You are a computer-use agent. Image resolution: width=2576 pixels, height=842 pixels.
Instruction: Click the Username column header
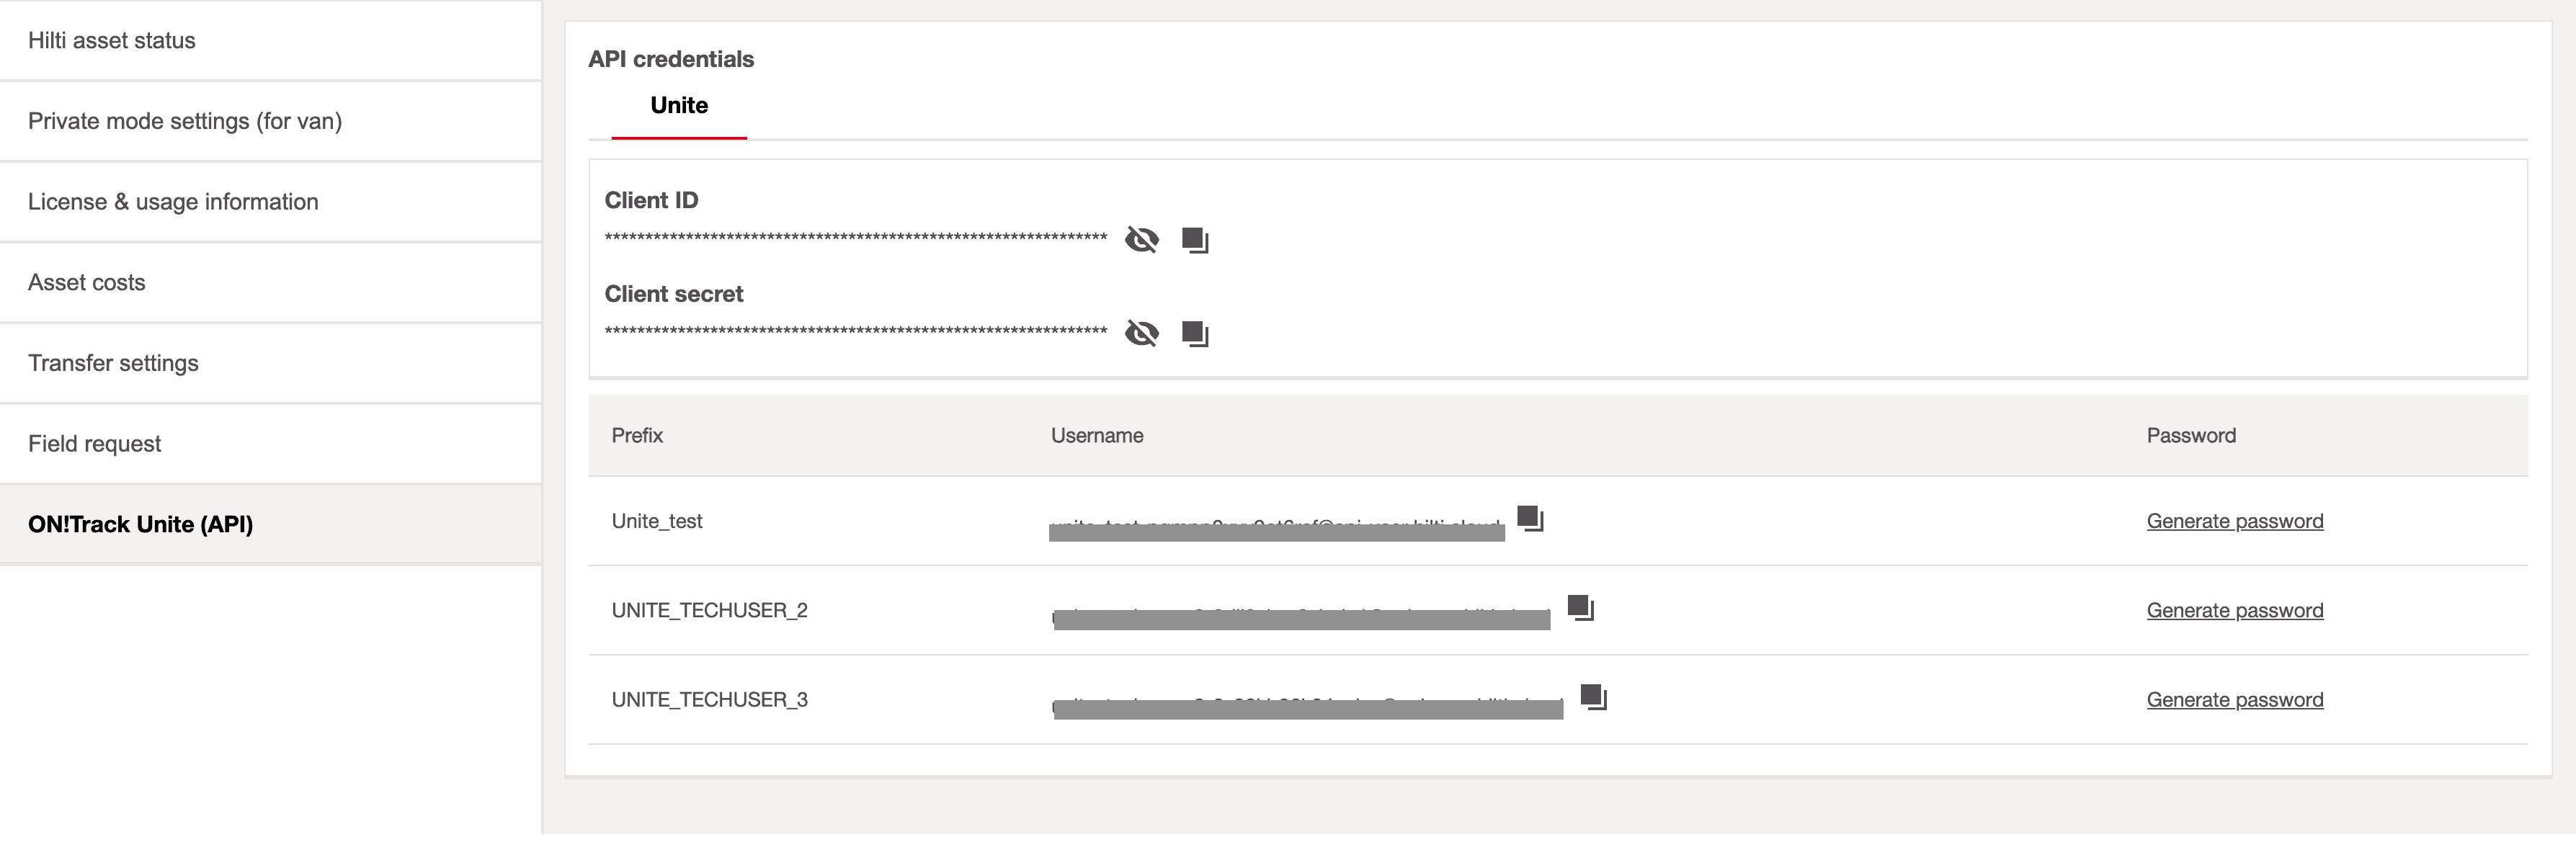point(1097,436)
